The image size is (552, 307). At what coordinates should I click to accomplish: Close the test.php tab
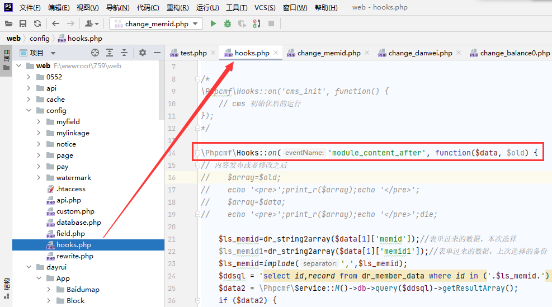pyautogui.click(x=213, y=53)
